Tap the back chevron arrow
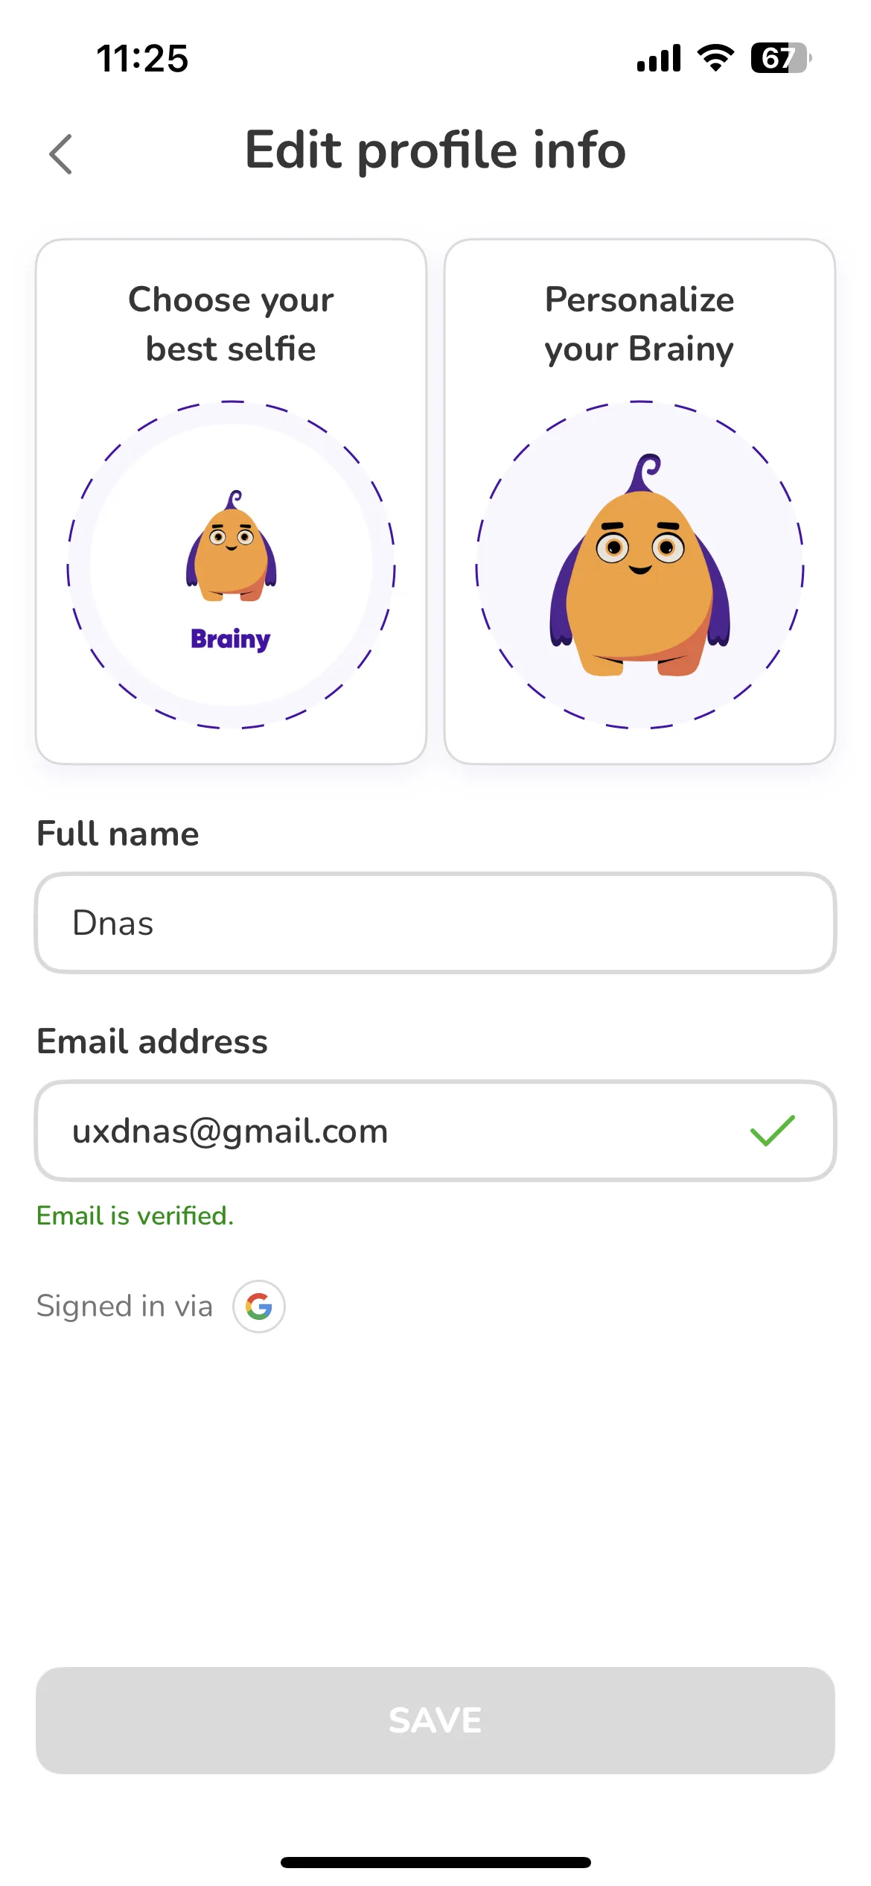 60,154
